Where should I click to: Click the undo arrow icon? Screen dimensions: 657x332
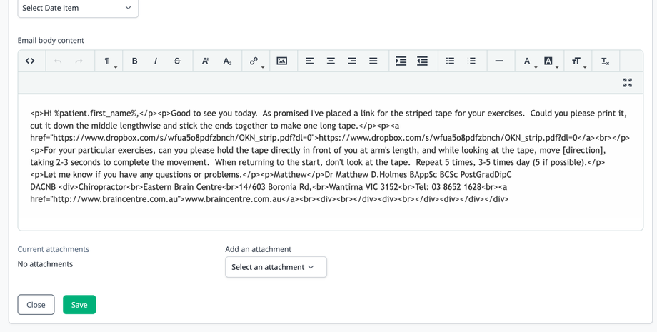click(58, 61)
